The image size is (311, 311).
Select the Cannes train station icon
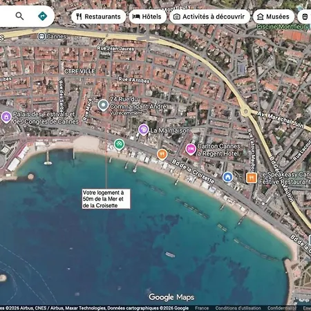(41, 37)
